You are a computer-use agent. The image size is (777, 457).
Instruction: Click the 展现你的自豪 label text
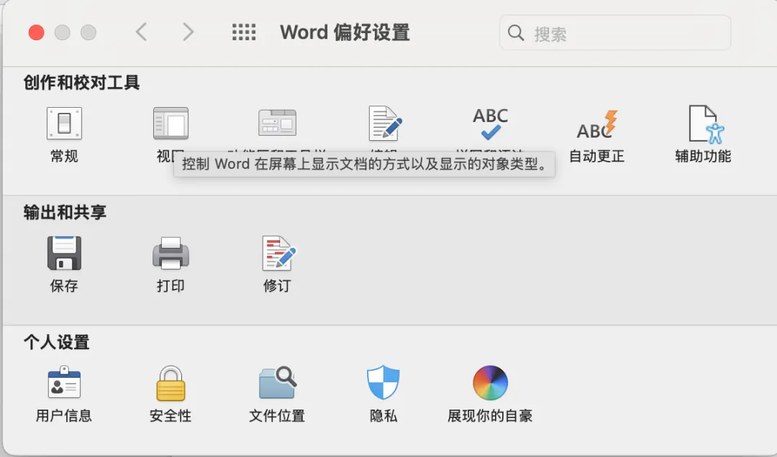click(490, 415)
